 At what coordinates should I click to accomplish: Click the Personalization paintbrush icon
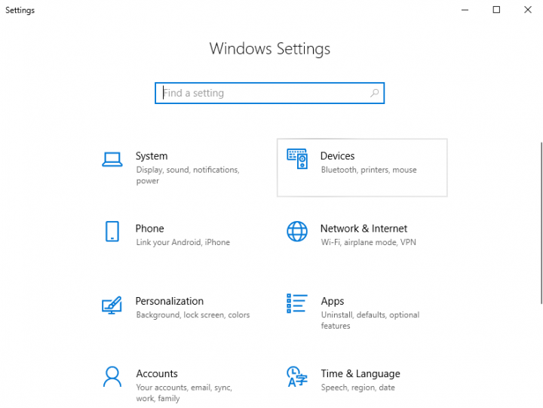112,305
